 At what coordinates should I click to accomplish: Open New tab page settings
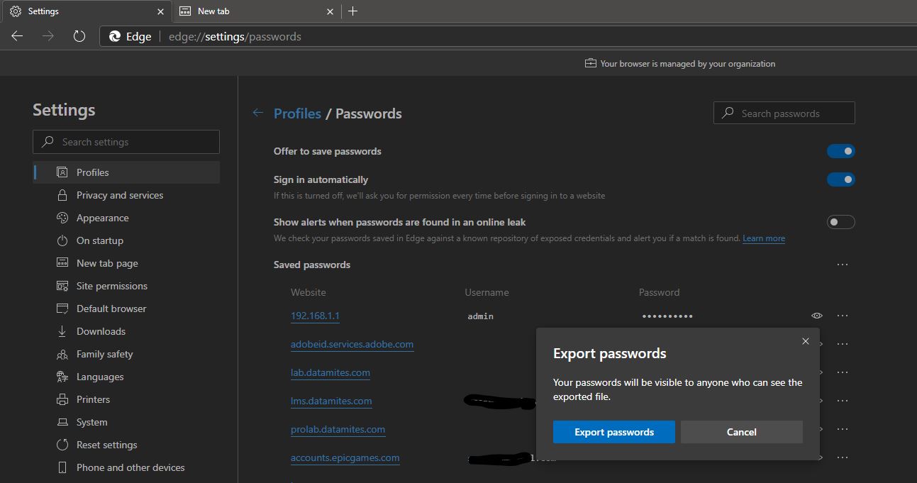coord(106,262)
